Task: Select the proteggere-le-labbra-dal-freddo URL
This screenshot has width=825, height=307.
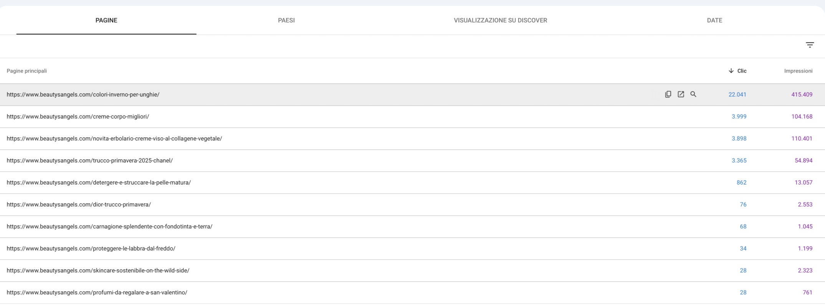Action: (x=91, y=249)
